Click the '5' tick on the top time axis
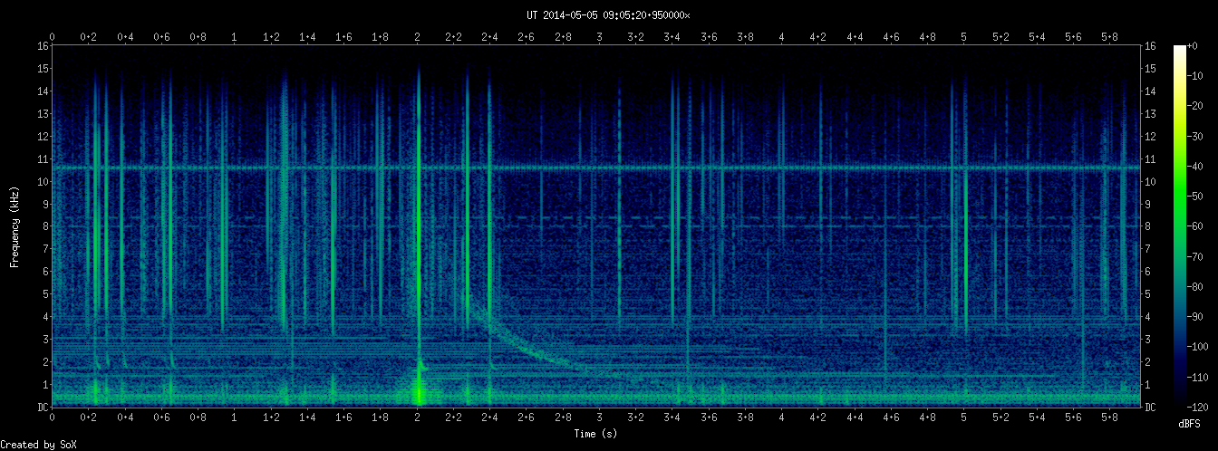Image resolution: width=1218 pixels, height=451 pixels. coord(964,37)
